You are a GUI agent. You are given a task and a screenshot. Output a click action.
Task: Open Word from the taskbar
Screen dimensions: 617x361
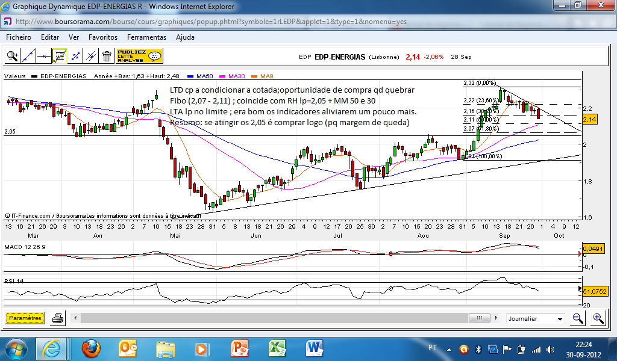(314, 349)
